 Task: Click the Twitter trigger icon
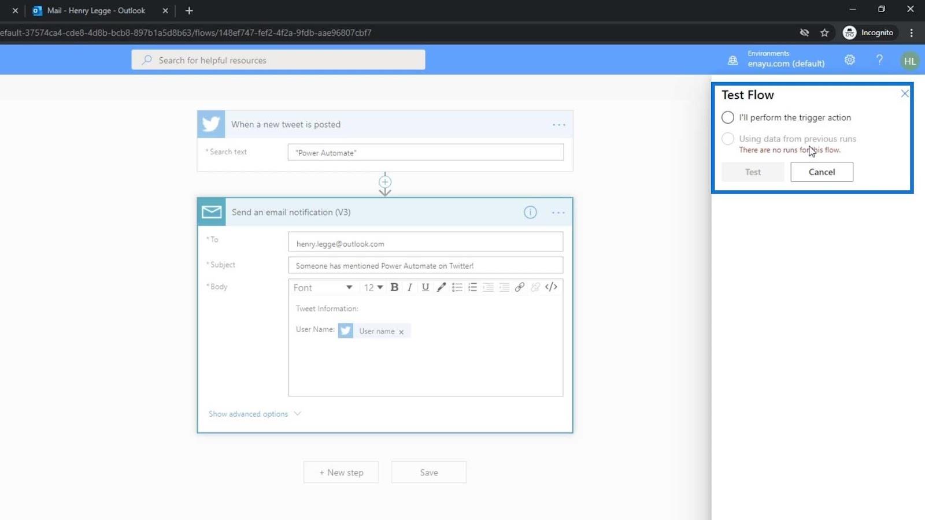pos(211,124)
